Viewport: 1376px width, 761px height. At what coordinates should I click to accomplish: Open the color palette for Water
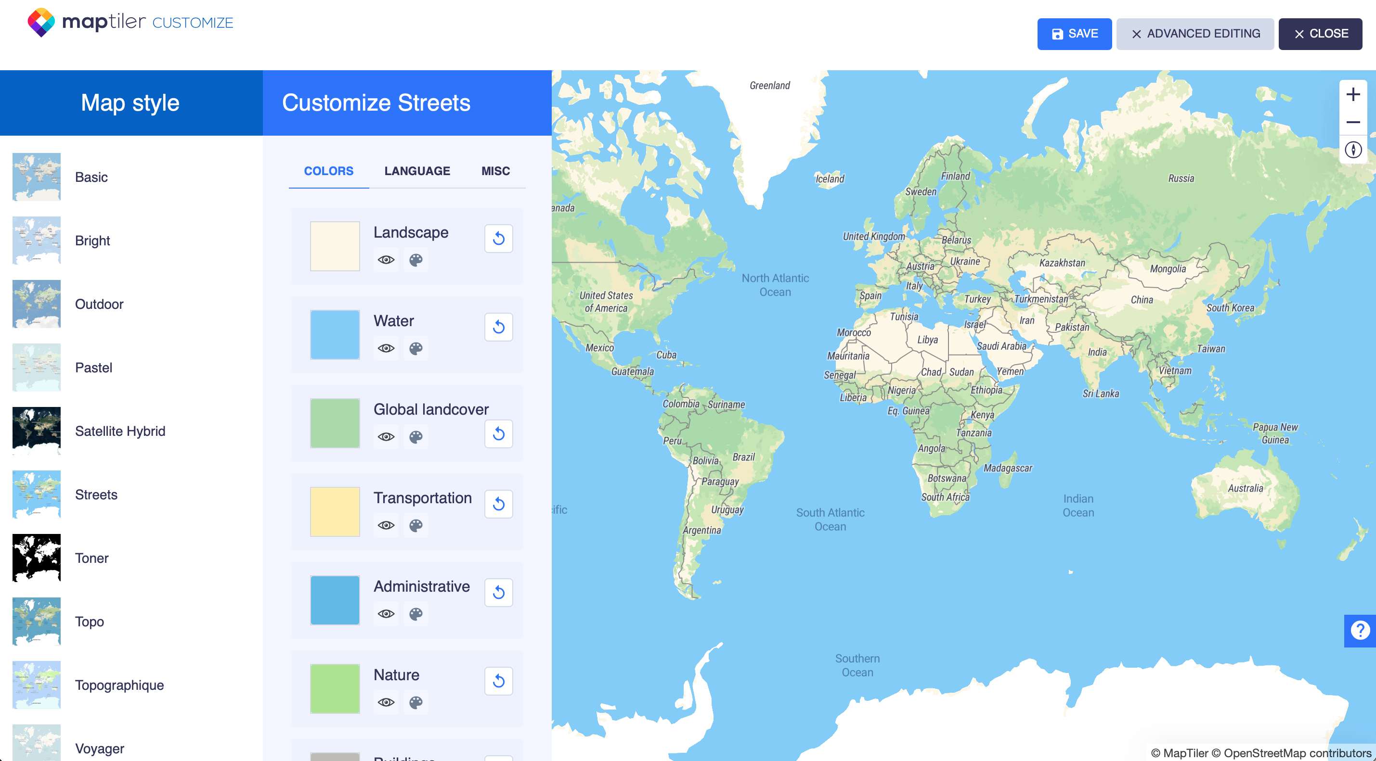click(415, 348)
